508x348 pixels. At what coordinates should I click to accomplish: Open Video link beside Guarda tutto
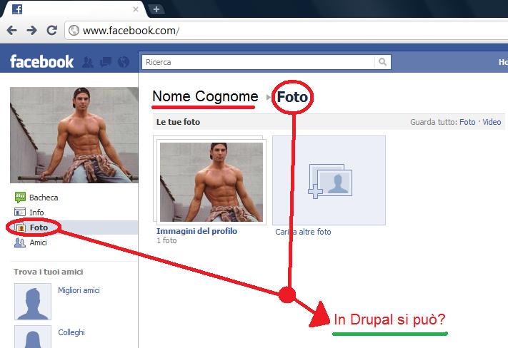[492, 122]
